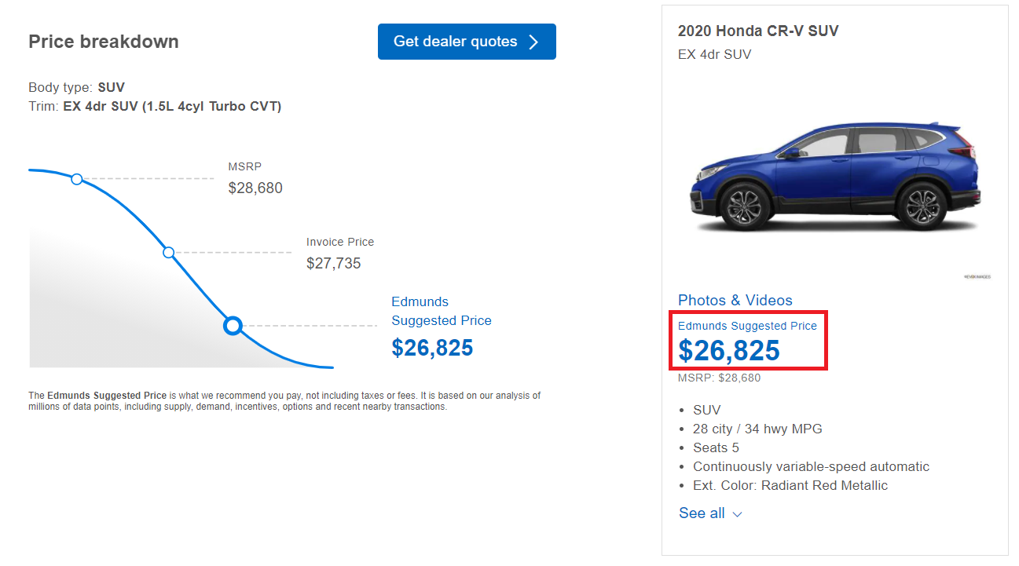Click the bullet beside Seats 5
This screenshot has width=1019, height=566.
point(683,447)
